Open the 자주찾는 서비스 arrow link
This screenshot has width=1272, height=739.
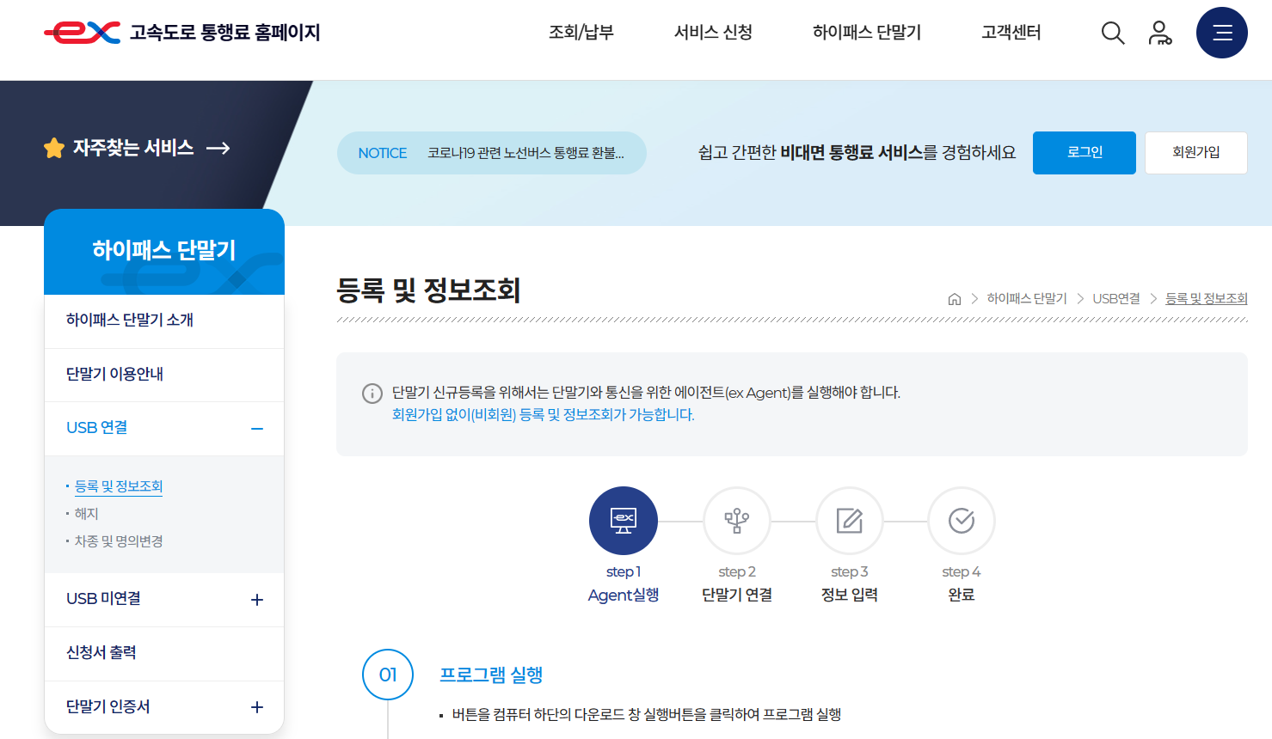218,148
